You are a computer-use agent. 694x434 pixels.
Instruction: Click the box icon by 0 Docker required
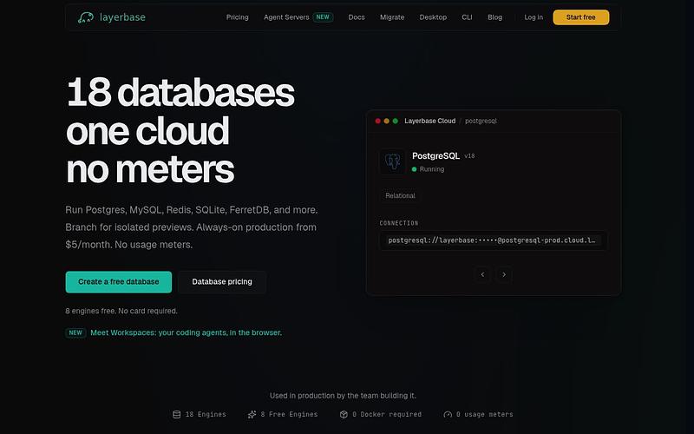(344, 415)
